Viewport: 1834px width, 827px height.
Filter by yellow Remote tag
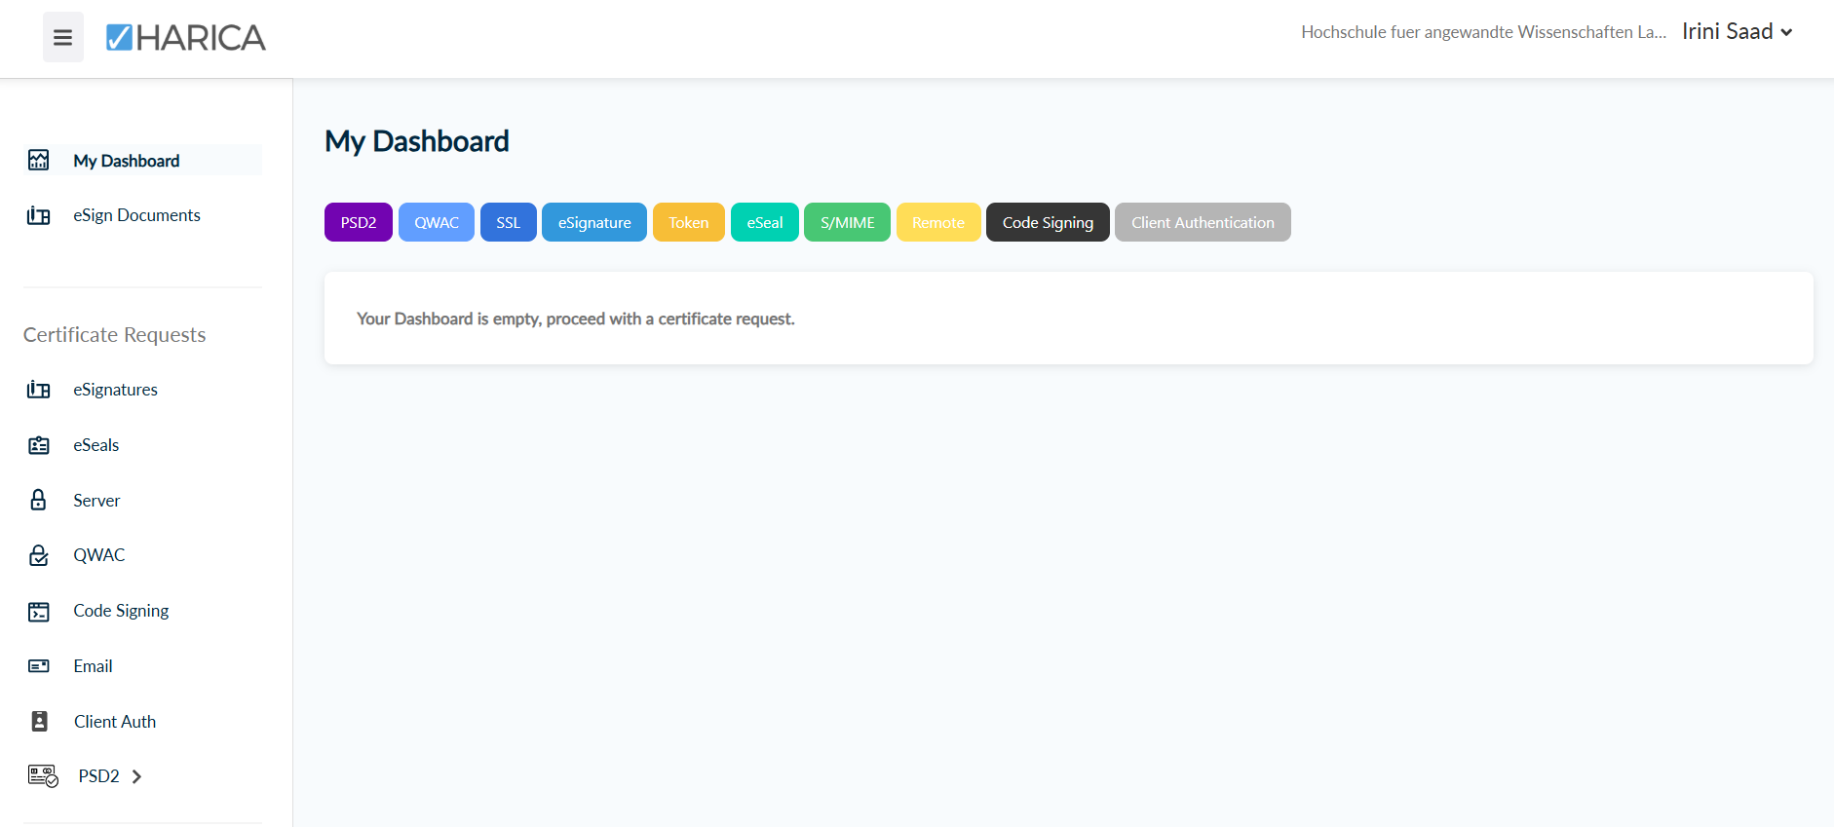[x=938, y=222]
